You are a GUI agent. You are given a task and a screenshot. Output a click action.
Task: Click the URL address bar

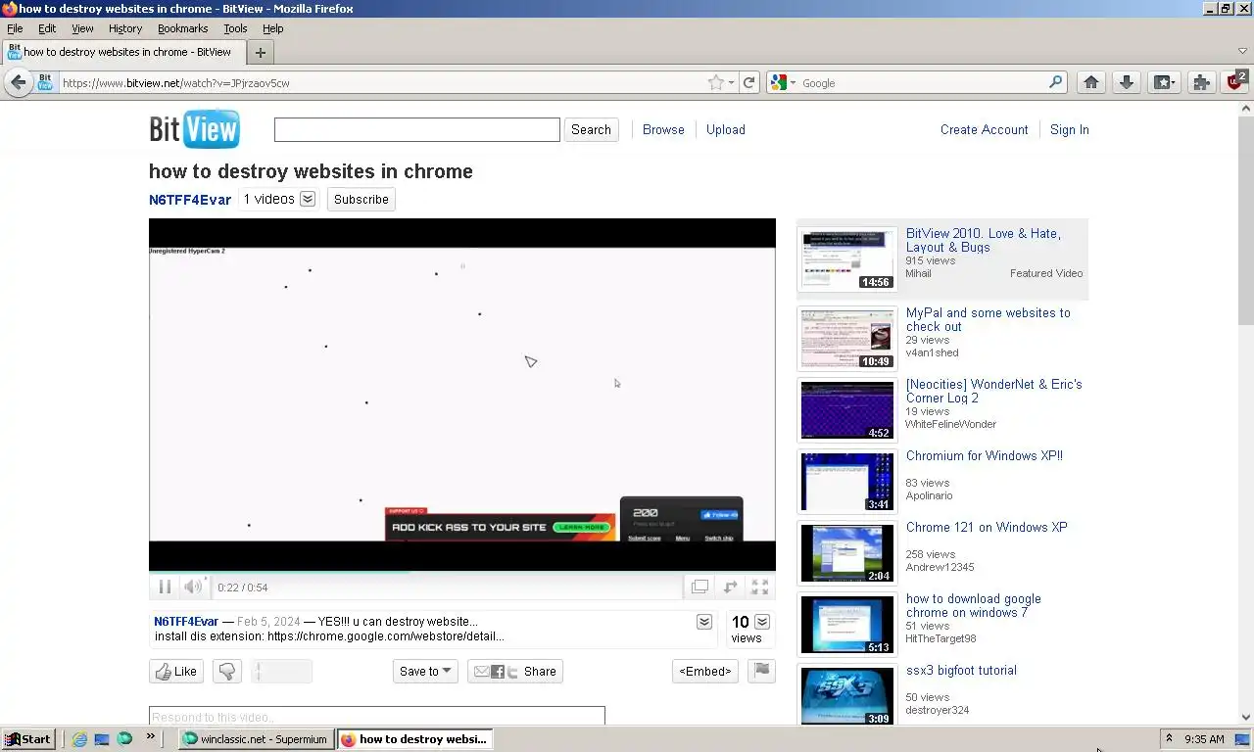coord(382,83)
